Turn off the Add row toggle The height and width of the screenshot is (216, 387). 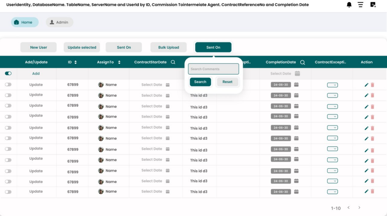8,73
